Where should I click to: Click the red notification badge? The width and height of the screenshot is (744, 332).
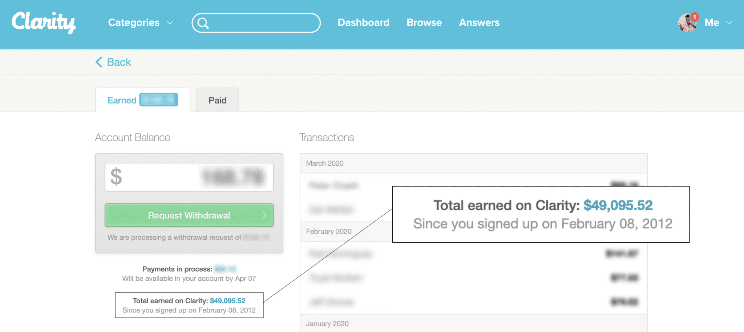pyautogui.click(x=695, y=17)
